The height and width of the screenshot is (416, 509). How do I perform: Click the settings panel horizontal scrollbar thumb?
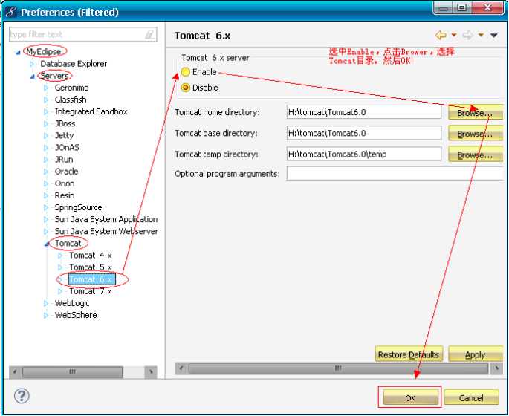pyautogui.click(x=338, y=368)
